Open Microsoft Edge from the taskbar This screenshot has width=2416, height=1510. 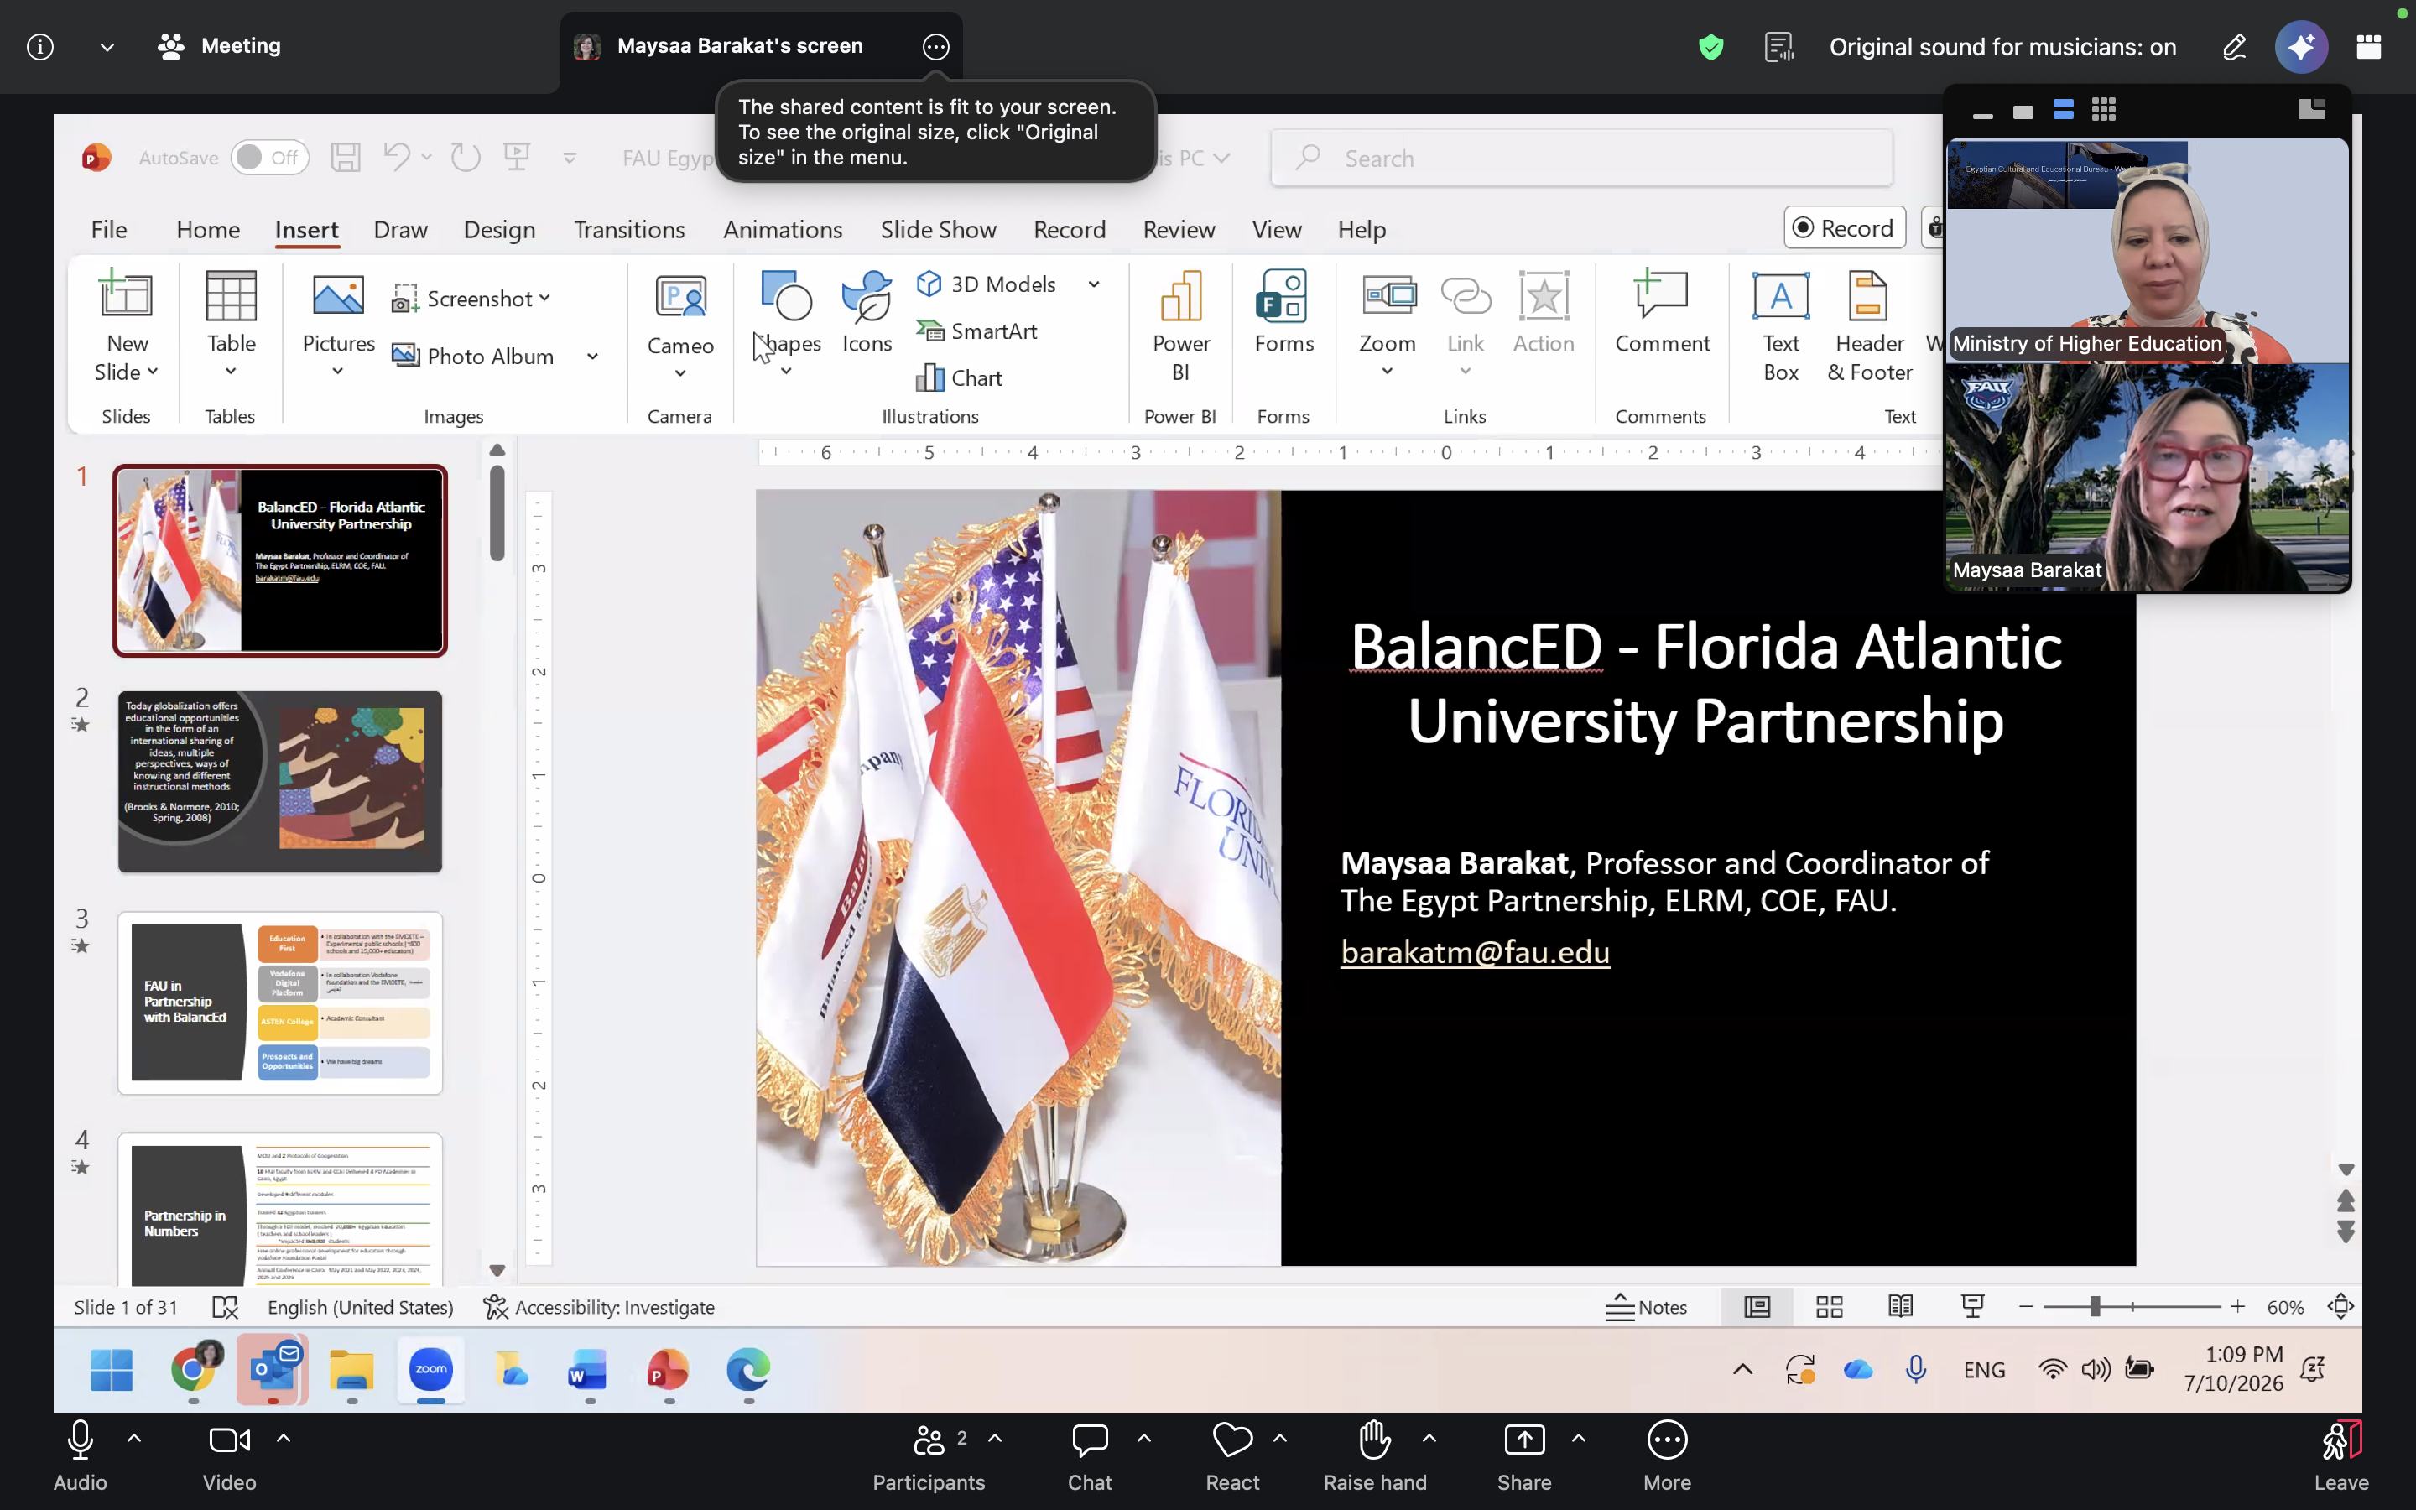pyautogui.click(x=747, y=1370)
